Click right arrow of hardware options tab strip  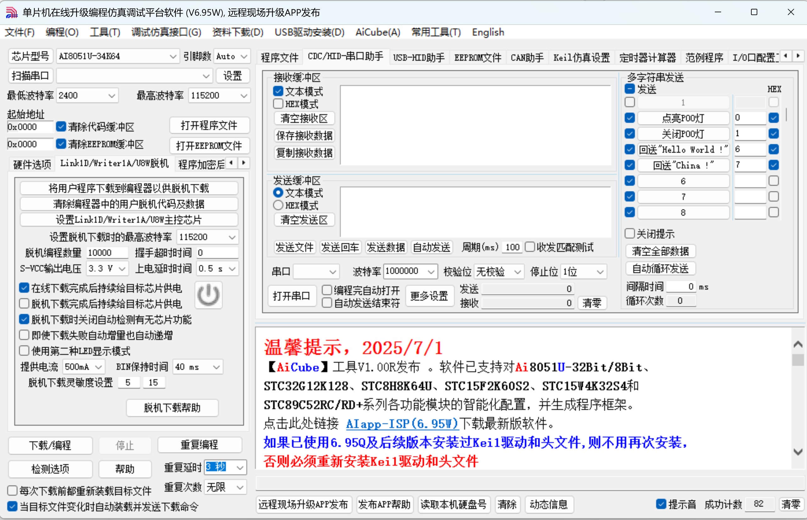(x=244, y=163)
